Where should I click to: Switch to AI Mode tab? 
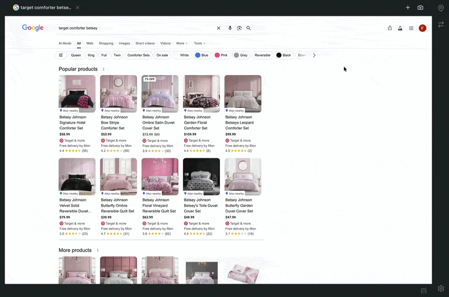pos(65,44)
